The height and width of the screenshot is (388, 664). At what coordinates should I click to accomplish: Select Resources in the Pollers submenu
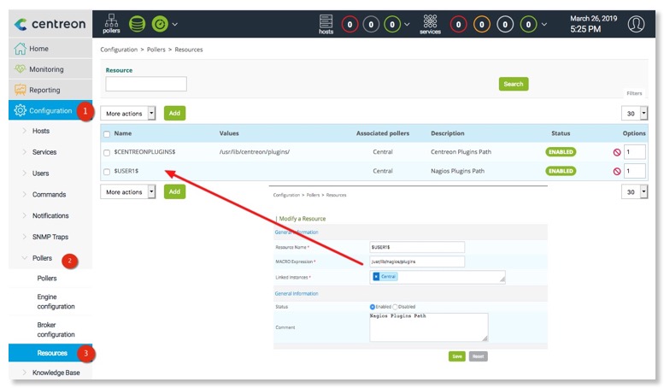click(52, 352)
